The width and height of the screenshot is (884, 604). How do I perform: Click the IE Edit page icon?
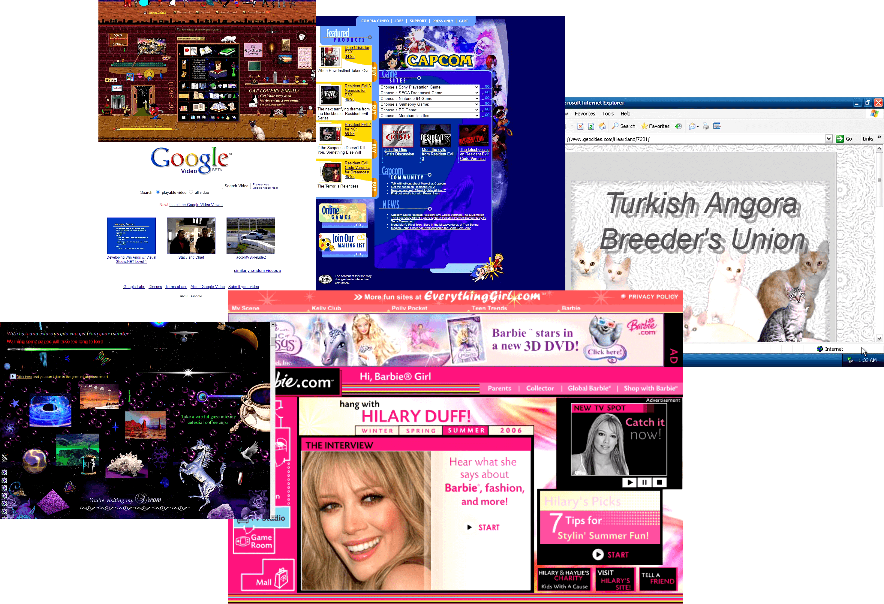(x=717, y=126)
